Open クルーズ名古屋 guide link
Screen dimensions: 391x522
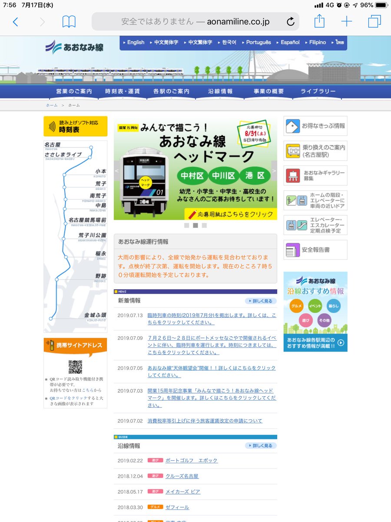[182, 476]
